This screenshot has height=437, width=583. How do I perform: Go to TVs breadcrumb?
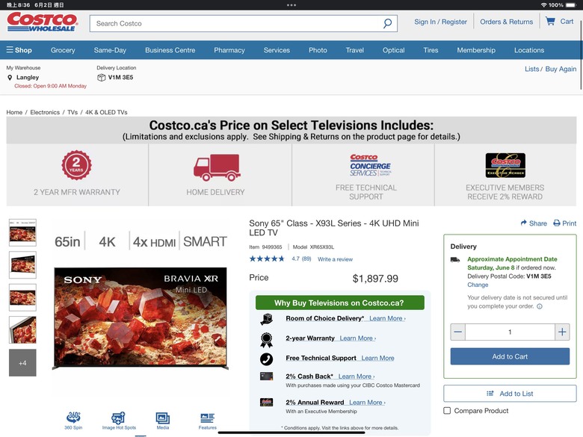pyautogui.click(x=73, y=112)
